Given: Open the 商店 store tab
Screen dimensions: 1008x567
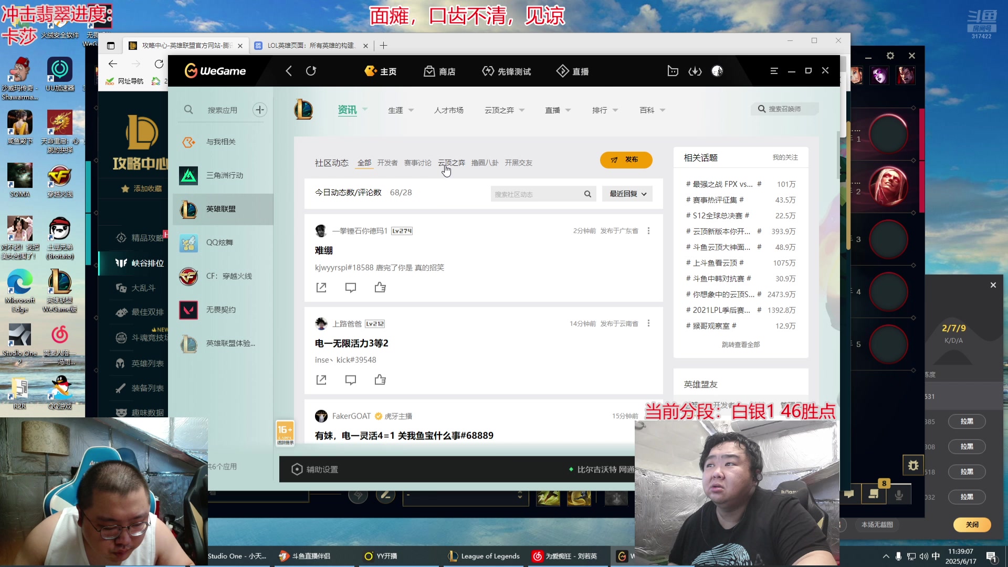Looking at the screenshot, I should click(x=439, y=71).
